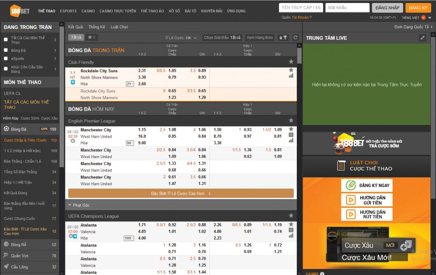Check the Bóng Đá in-play checkbox

[6, 51]
